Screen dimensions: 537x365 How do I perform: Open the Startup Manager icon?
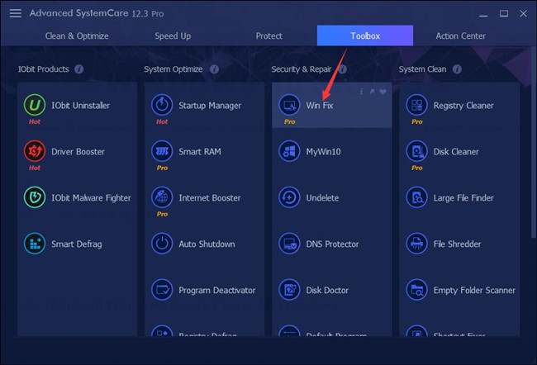pyautogui.click(x=162, y=105)
